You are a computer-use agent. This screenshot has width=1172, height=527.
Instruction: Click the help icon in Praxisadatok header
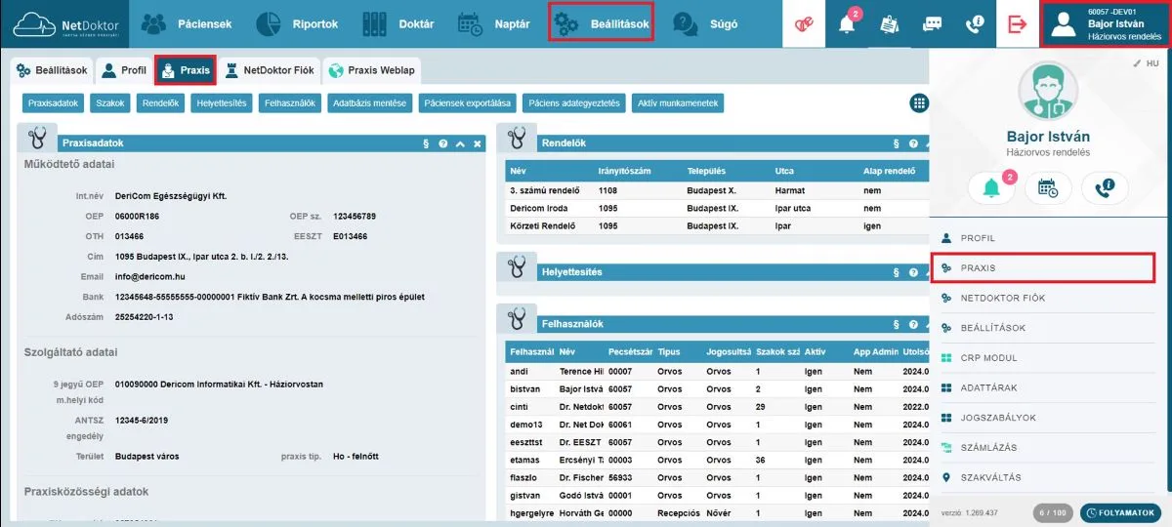pos(443,143)
